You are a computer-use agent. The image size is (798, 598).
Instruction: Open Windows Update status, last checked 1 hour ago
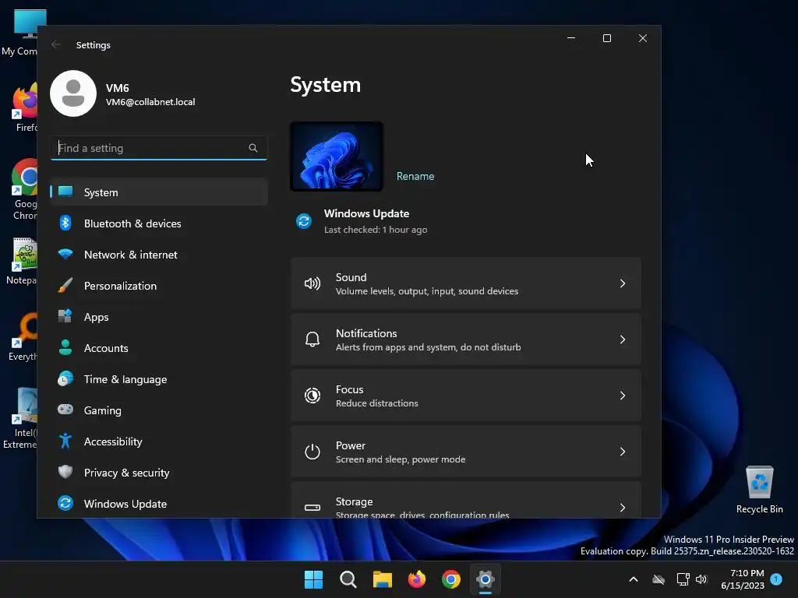[x=362, y=221]
